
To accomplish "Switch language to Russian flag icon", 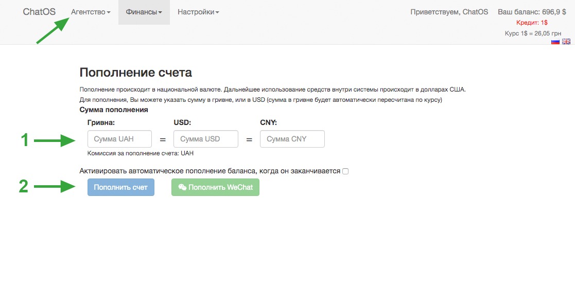I will coord(555,41).
